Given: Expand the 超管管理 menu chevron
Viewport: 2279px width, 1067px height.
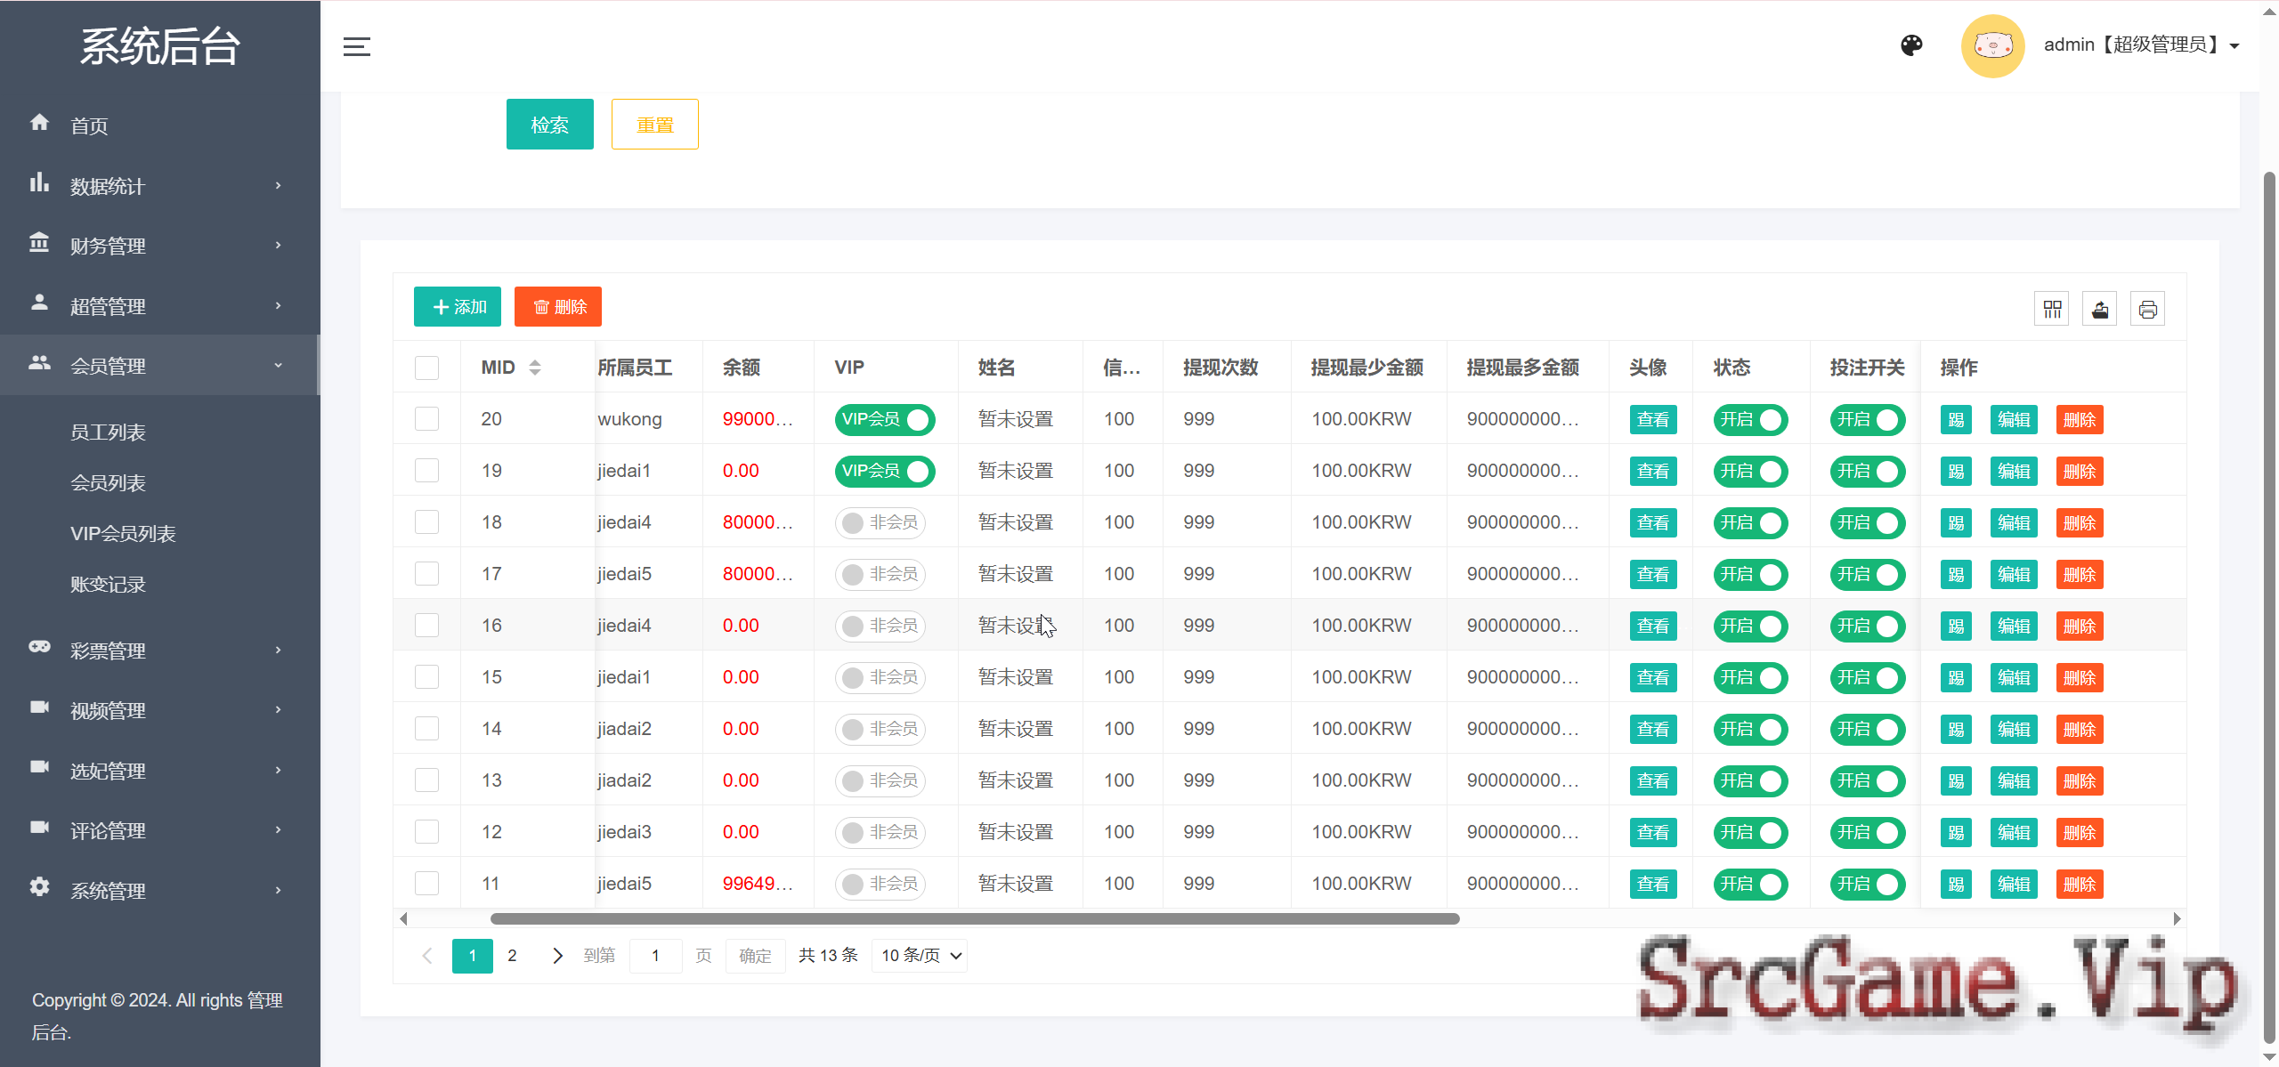Looking at the screenshot, I should click(x=278, y=305).
